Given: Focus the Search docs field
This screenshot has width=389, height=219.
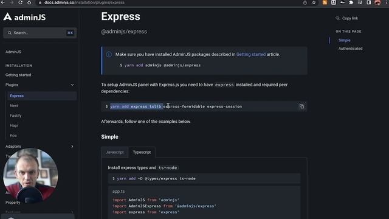Looking at the screenshot, I should pyautogui.click(x=40, y=33).
